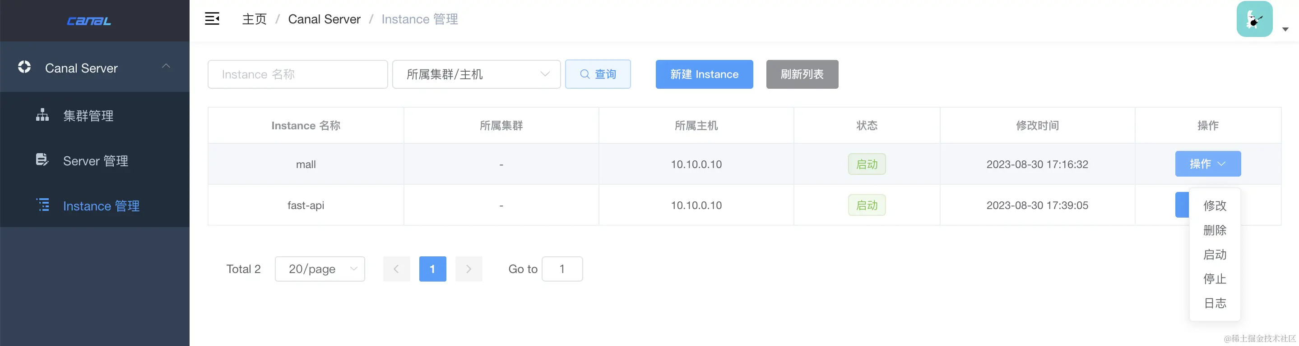Click 10.10.0.10 host in mall row

[696, 164]
